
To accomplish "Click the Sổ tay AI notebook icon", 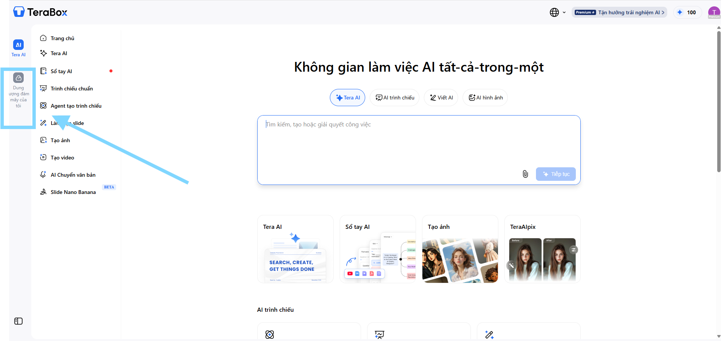I will pyautogui.click(x=43, y=71).
